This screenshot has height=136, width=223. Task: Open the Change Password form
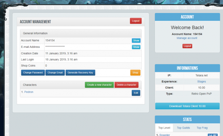click(x=33, y=72)
